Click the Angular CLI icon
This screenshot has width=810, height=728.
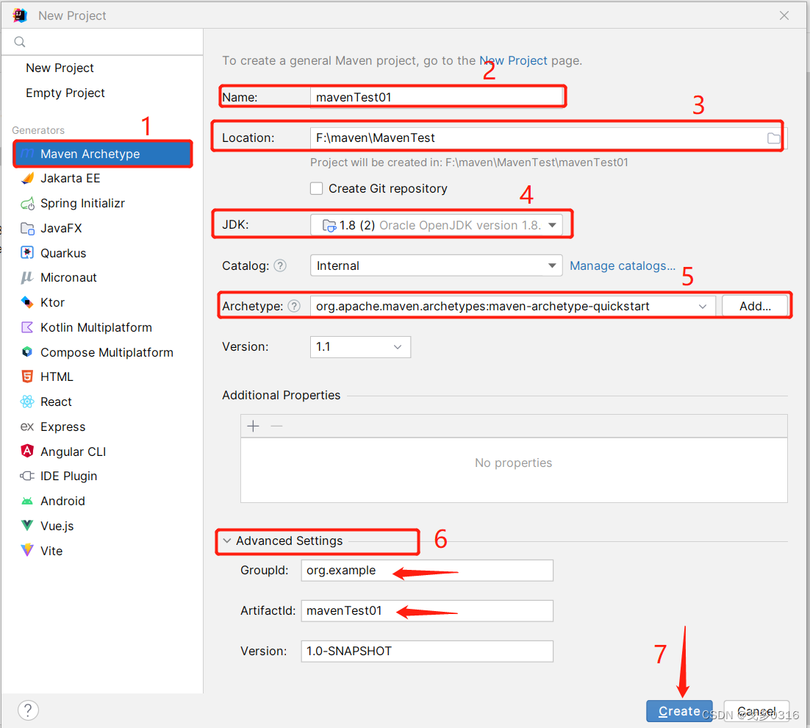[27, 451]
